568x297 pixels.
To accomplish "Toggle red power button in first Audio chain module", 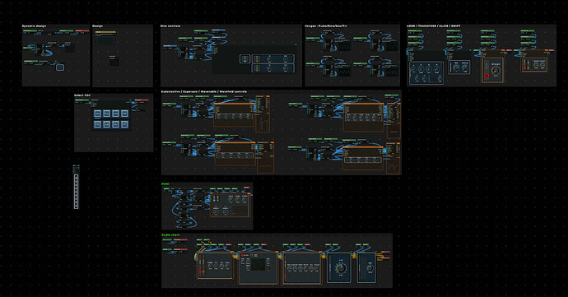I will point(200,271).
